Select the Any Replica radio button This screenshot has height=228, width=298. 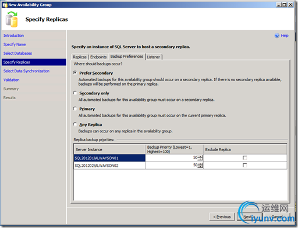pyautogui.click(x=75, y=124)
